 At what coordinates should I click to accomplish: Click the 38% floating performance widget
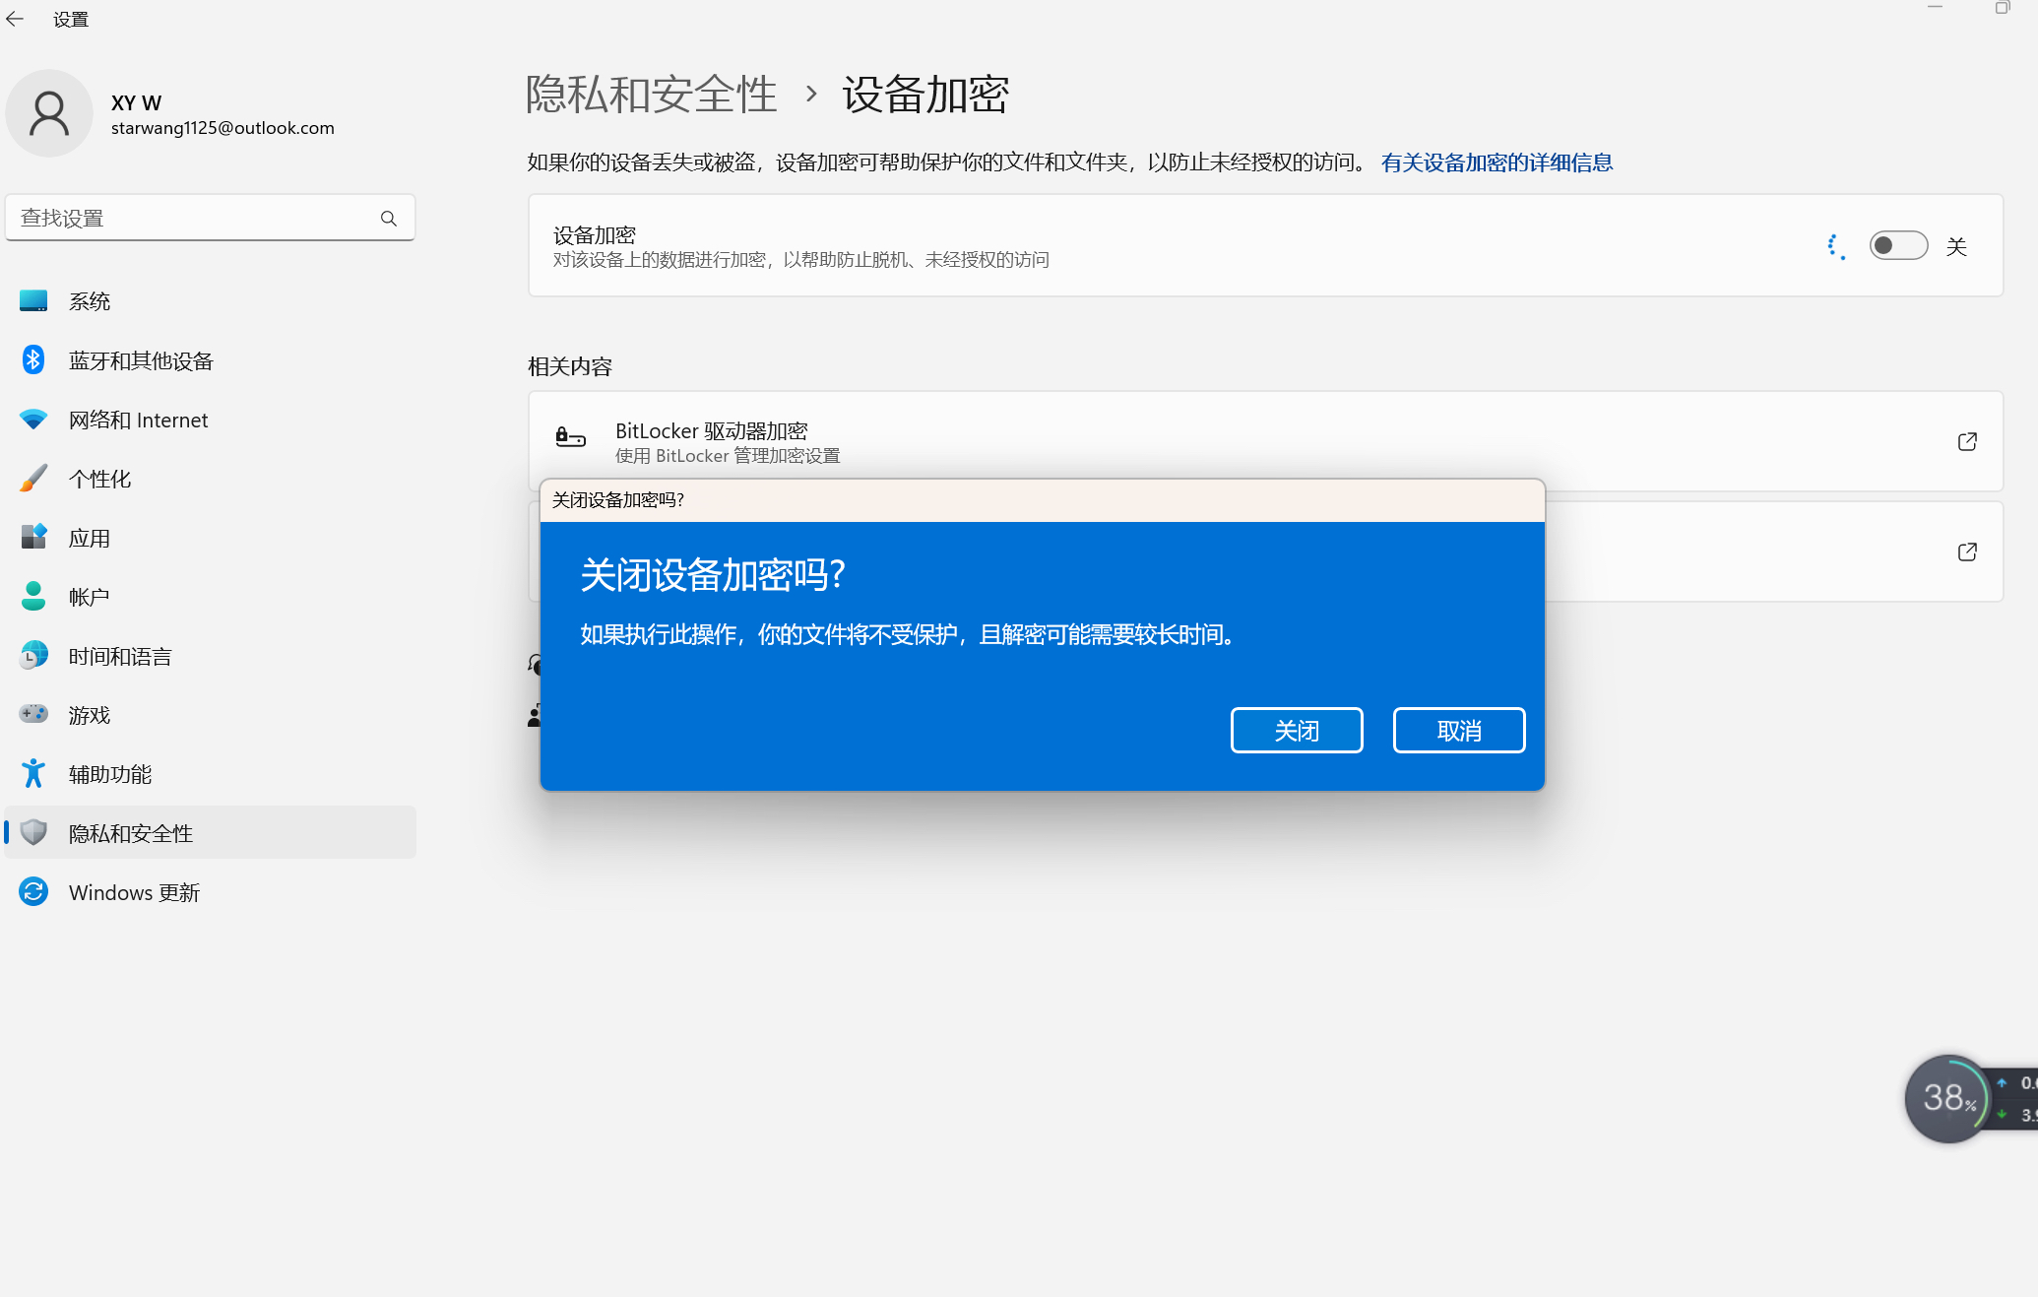[1946, 1098]
